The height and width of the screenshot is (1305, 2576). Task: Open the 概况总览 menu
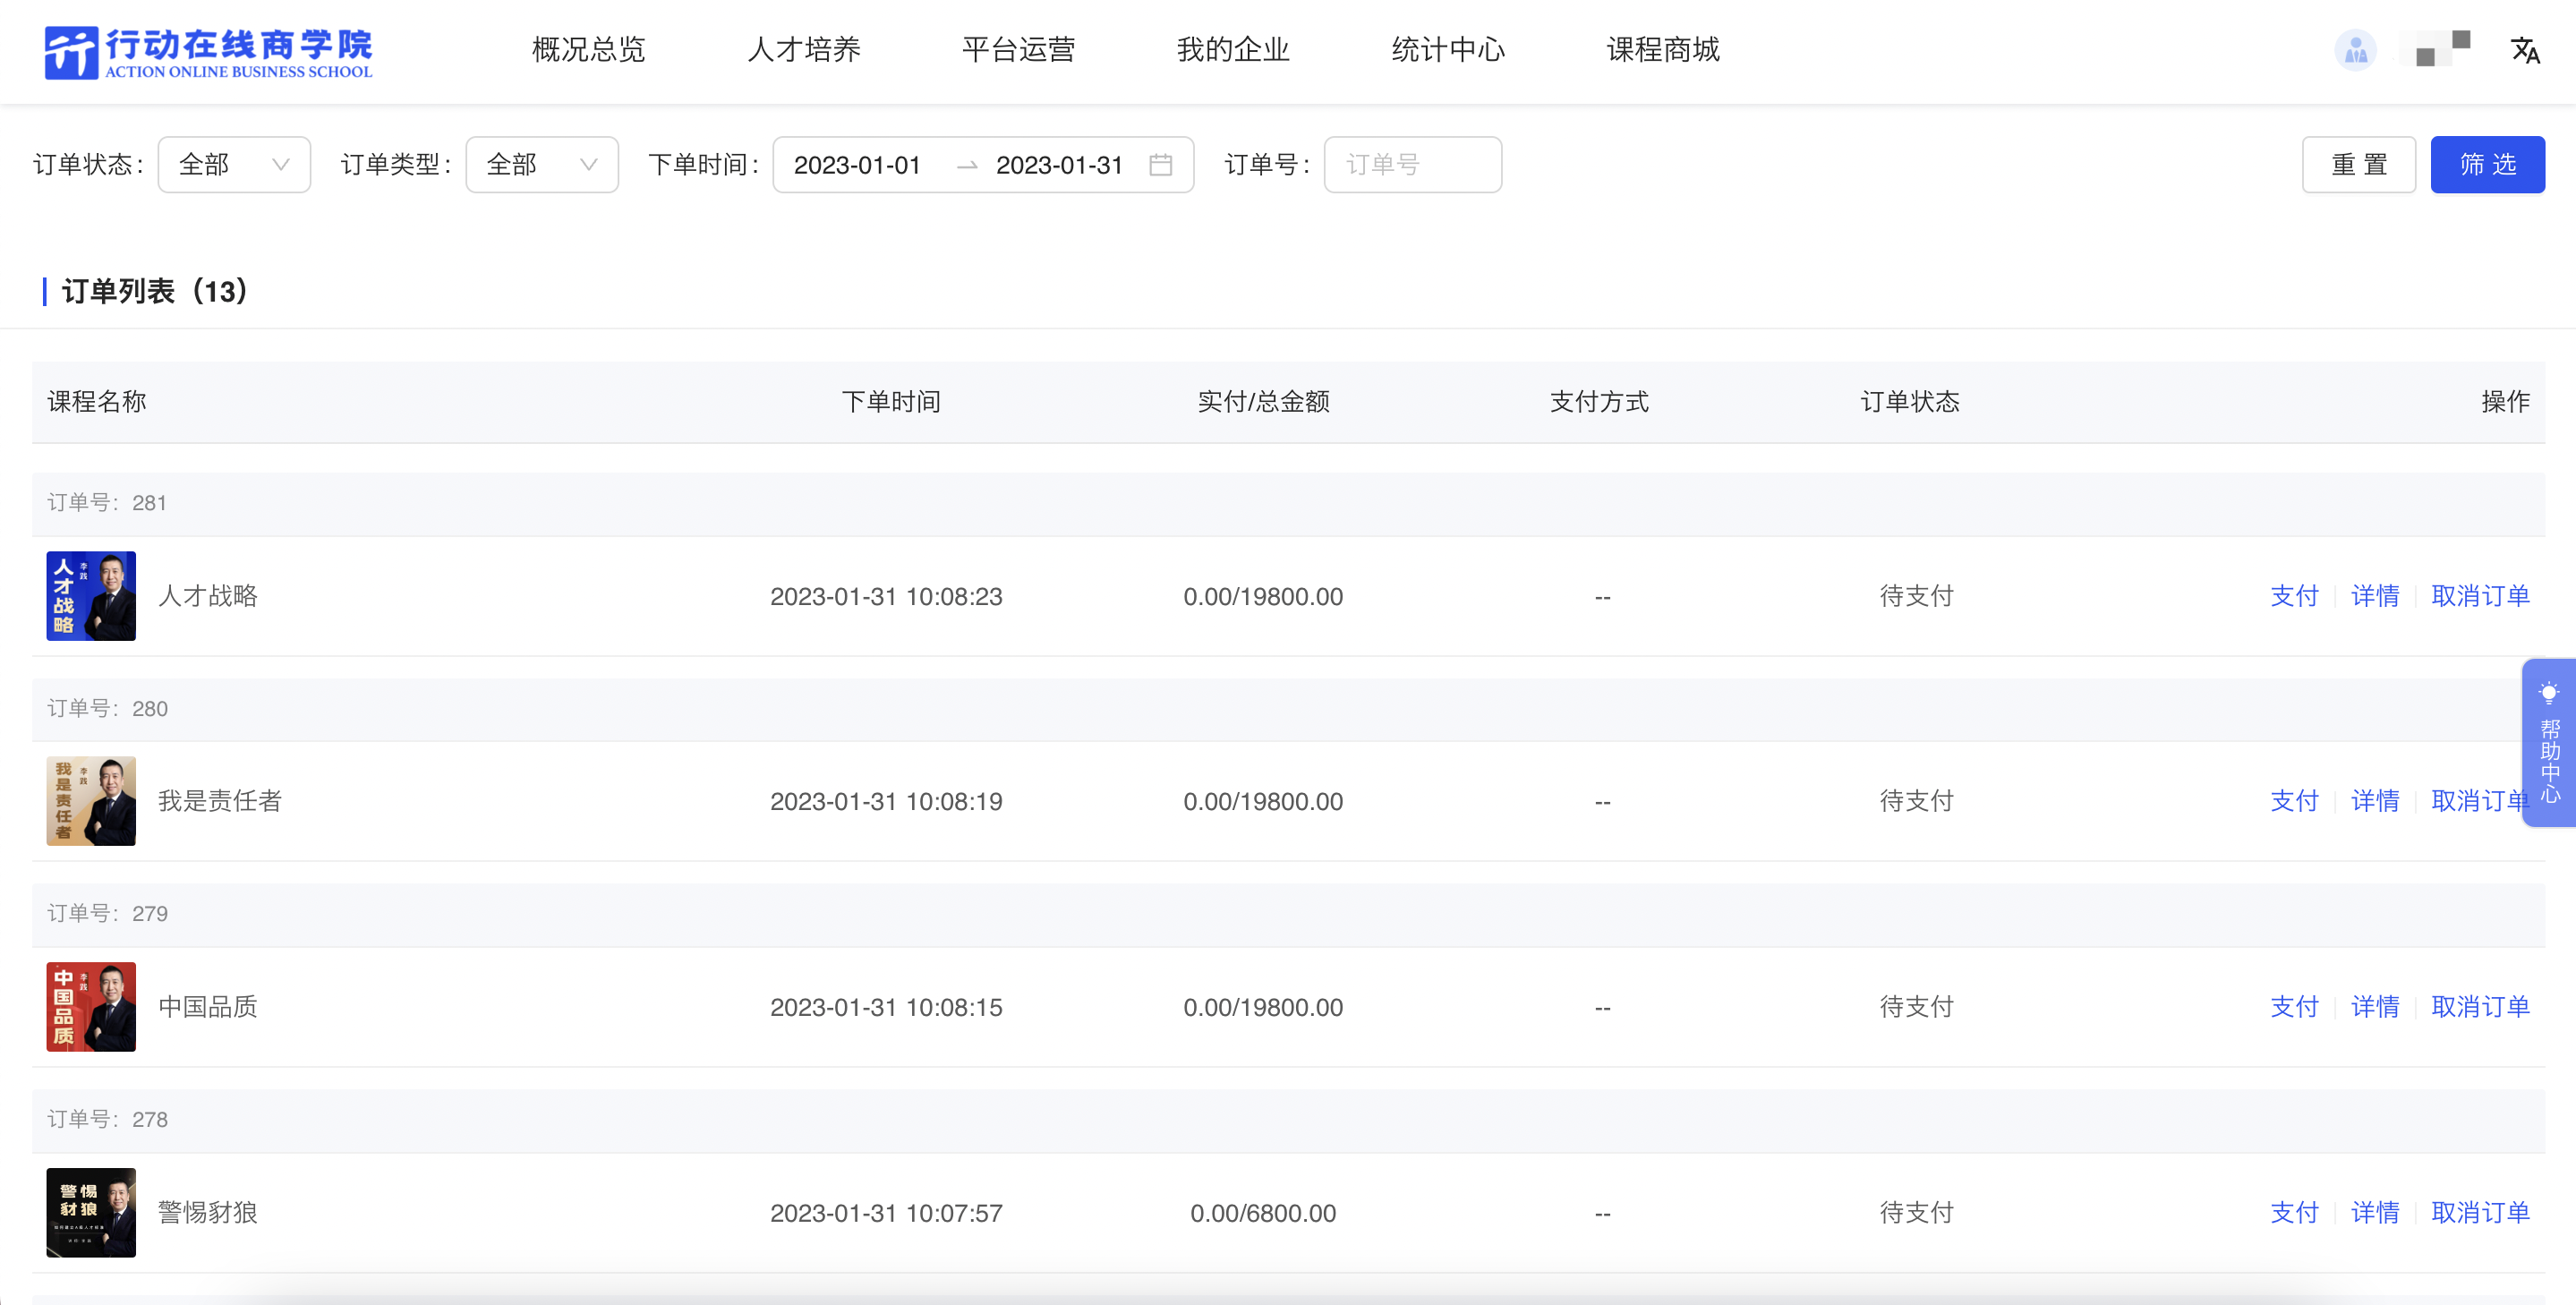(588, 50)
